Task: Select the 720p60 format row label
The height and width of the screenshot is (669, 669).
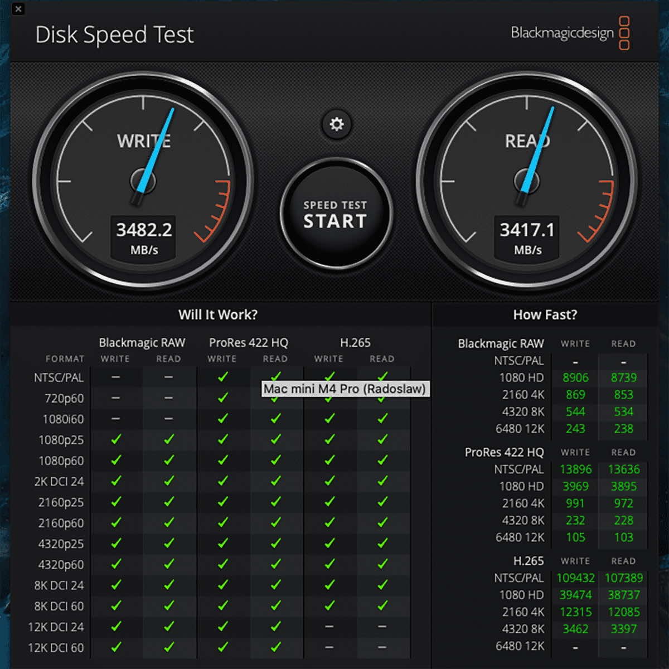Action: tap(64, 399)
